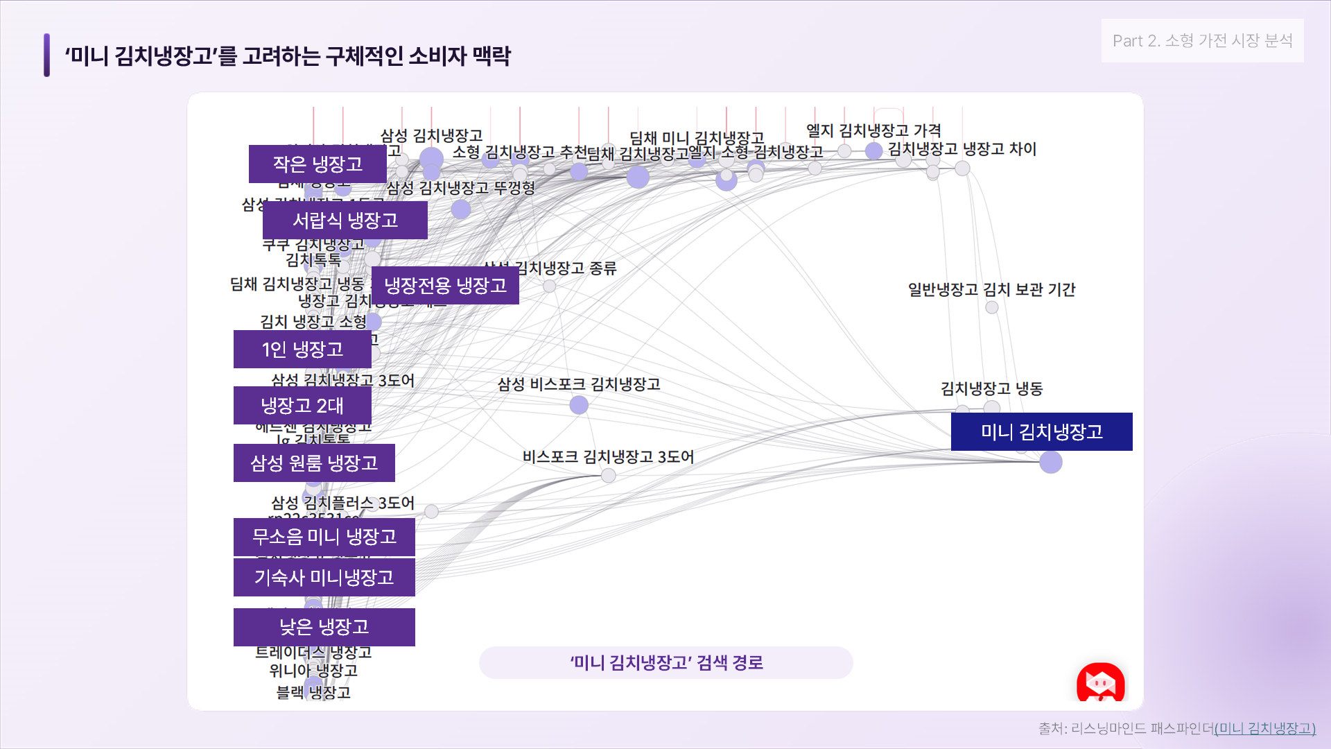Open the 미니 김치냉장고 source link in the footer

(1265, 728)
